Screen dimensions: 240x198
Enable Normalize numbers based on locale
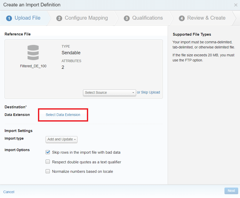tap(48, 171)
